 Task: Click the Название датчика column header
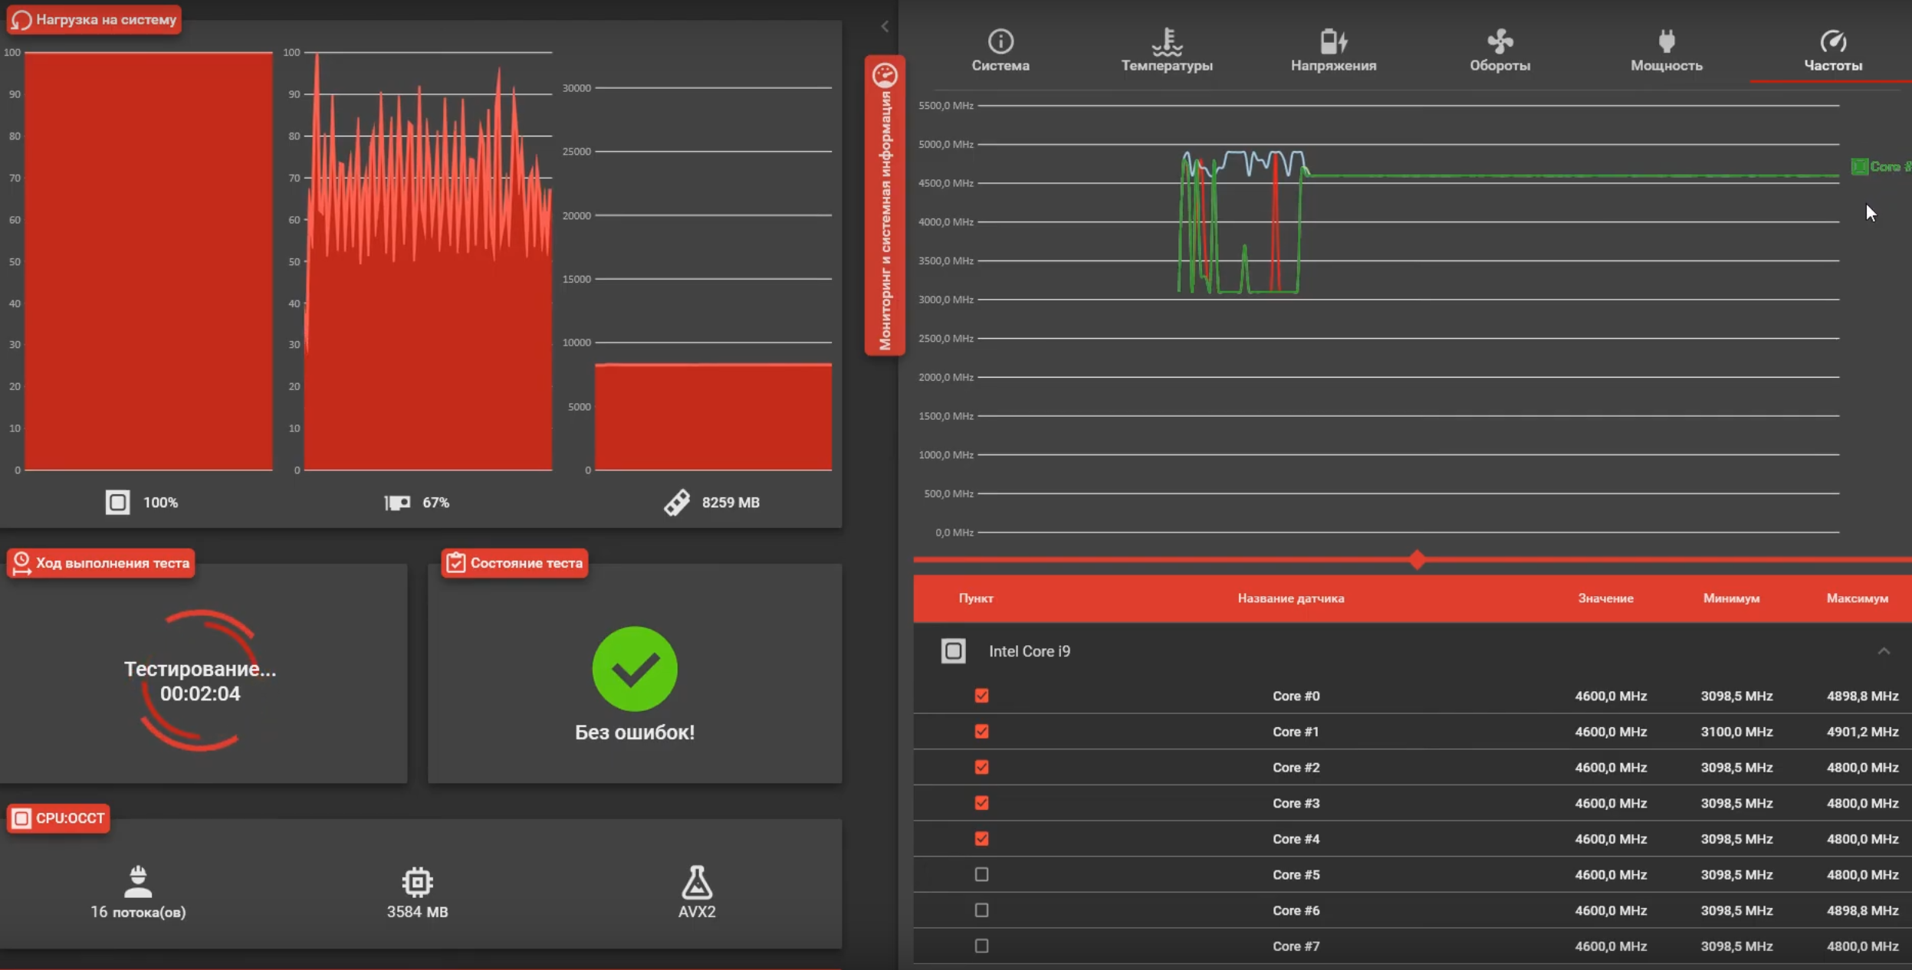[1290, 598]
